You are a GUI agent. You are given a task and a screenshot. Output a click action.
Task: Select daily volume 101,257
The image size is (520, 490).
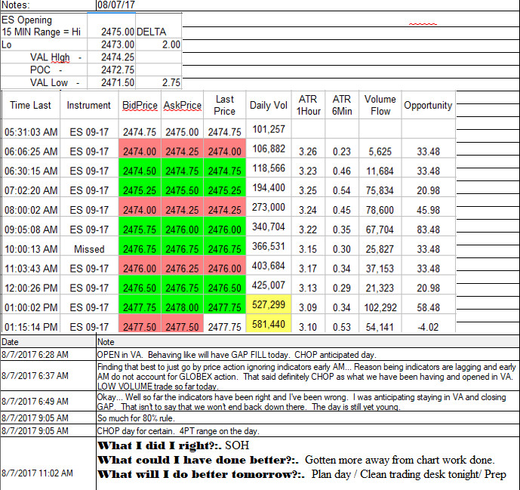click(269, 129)
